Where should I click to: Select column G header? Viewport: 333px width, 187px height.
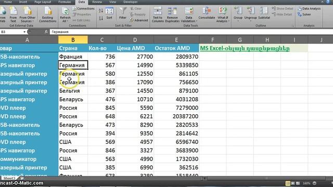coord(240,39)
